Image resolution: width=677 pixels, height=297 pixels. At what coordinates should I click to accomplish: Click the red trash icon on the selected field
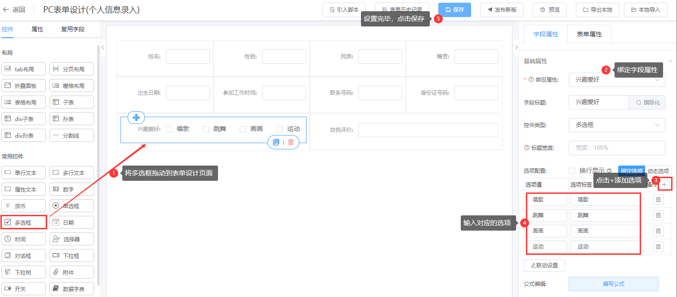click(x=291, y=142)
